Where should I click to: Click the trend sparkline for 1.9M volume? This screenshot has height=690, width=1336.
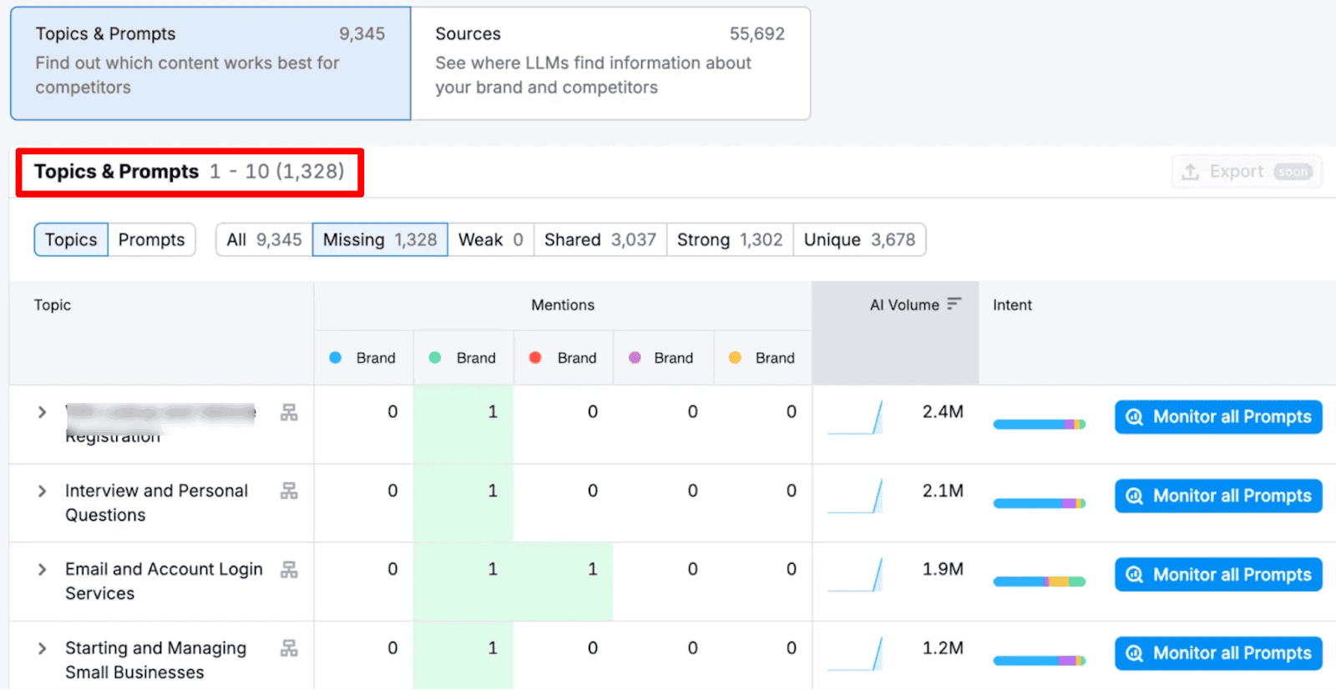(855, 575)
